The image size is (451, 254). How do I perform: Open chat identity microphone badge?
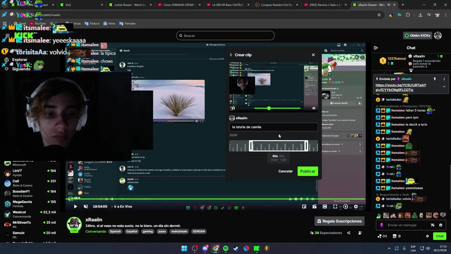tap(382, 225)
